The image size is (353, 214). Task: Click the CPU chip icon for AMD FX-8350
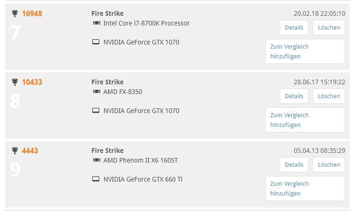click(x=96, y=92)
